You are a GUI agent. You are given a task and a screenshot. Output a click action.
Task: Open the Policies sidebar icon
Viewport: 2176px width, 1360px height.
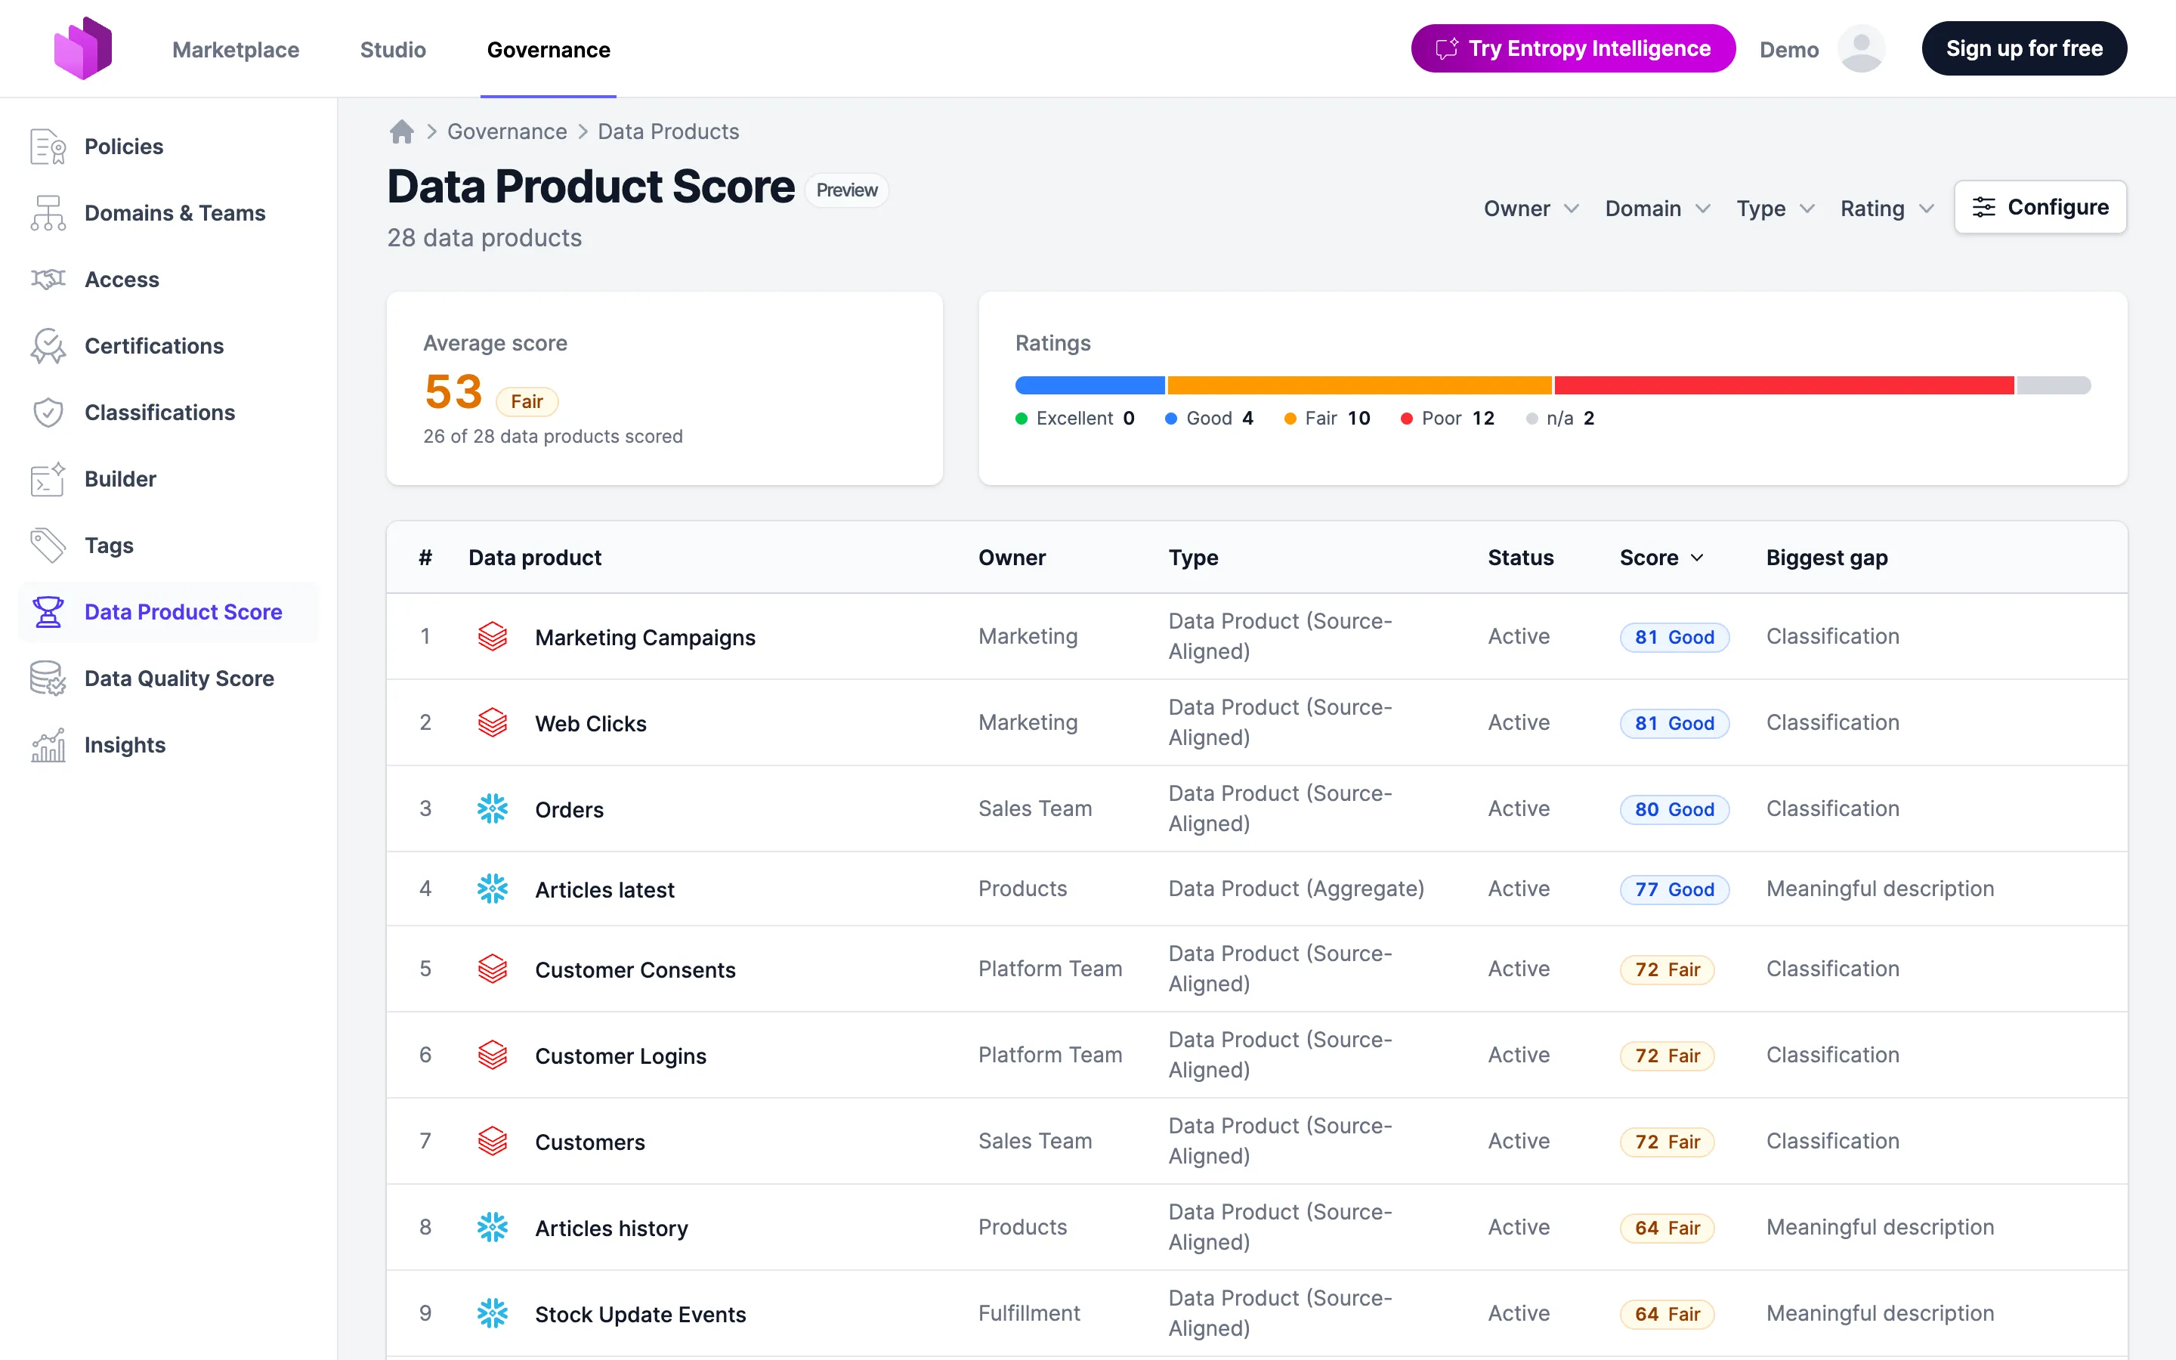[48, 147]
